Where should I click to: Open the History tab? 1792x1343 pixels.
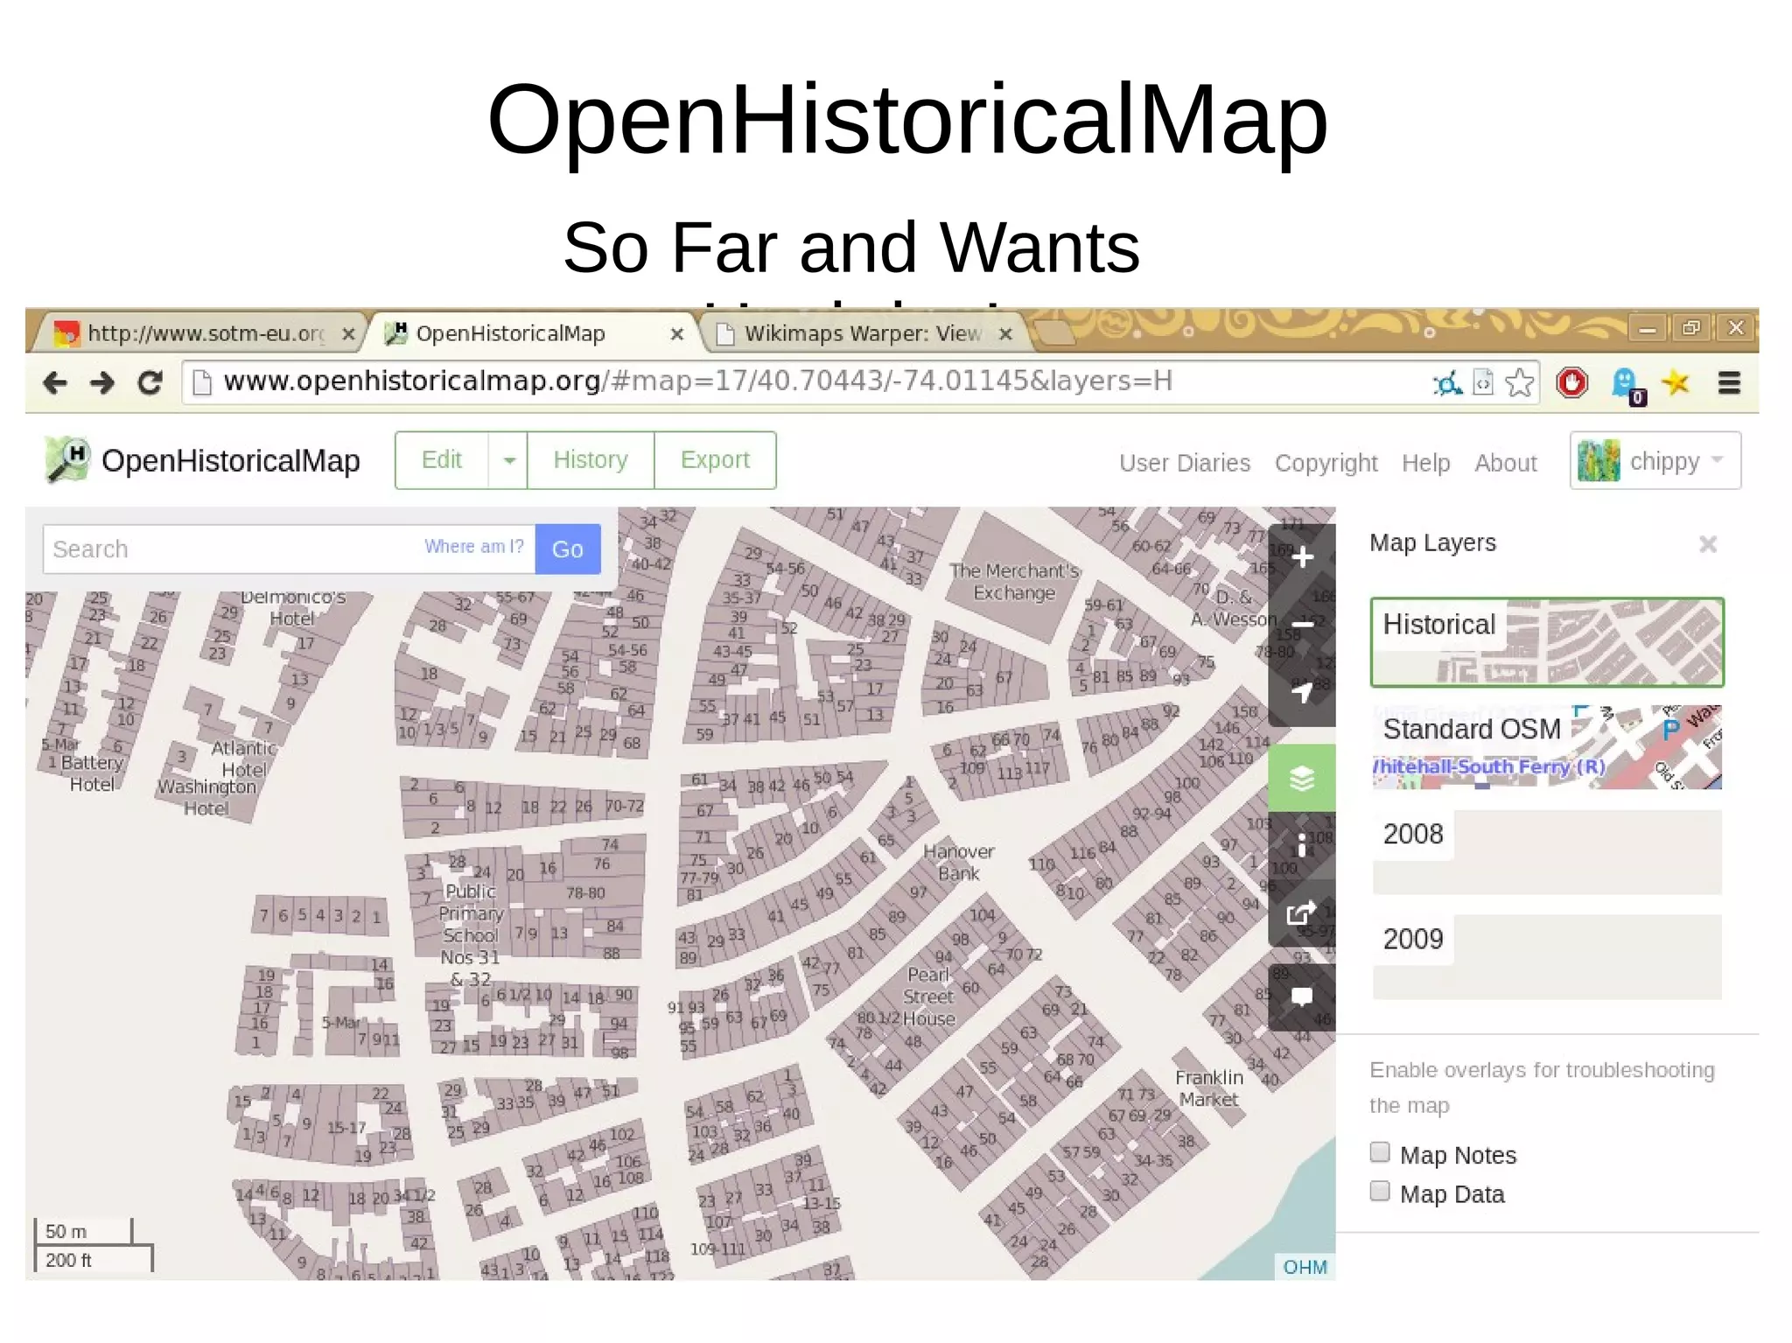[591, 460]
